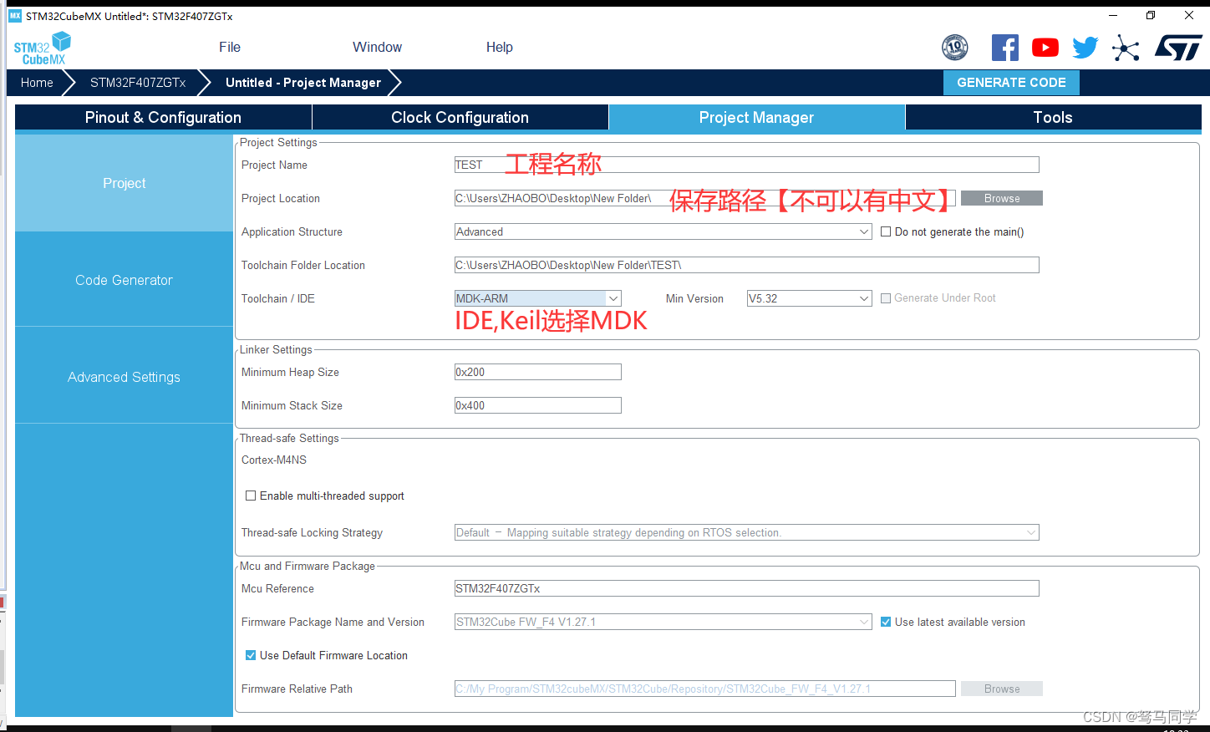
Task: Click the ST community network icon
Action: pos(1126,48)
